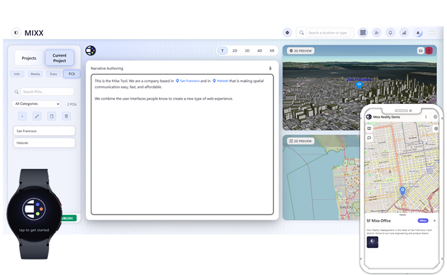This screenshot has width=447, height=275.
Task: Tap the Mixx logo on the watch face
Action: click(34, 209)
